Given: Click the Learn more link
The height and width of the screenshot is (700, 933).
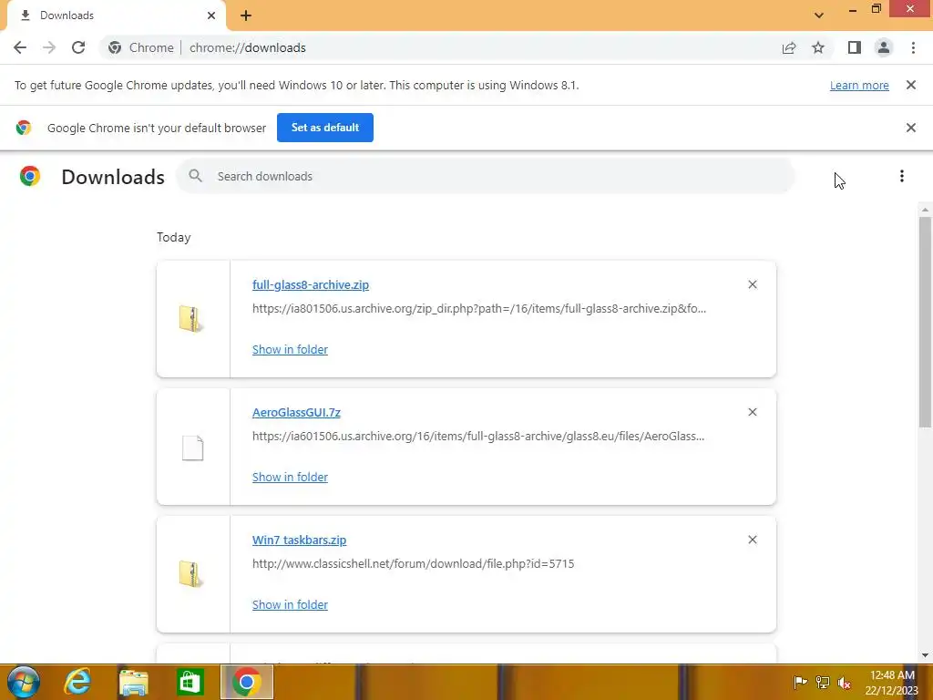Looking at the screenshot, I should 859,86.
